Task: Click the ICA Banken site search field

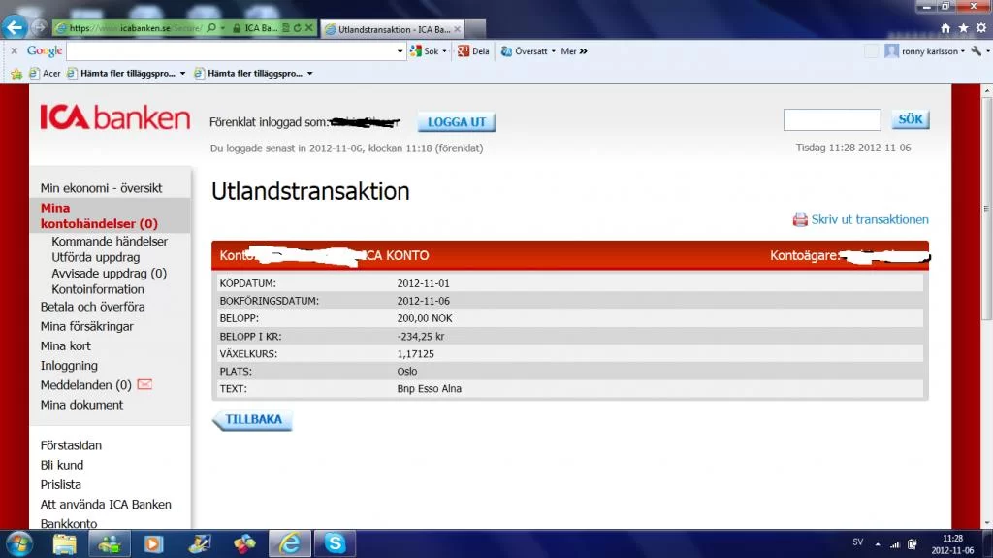Action: [831, 120]
